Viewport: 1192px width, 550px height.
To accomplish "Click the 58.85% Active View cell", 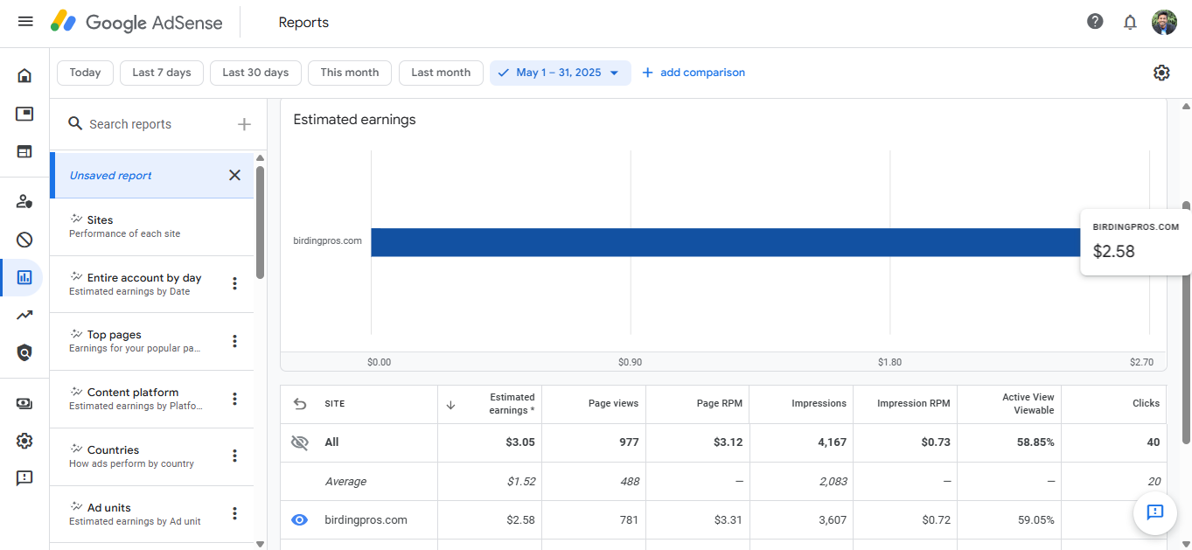I will tap(1035, 442).
